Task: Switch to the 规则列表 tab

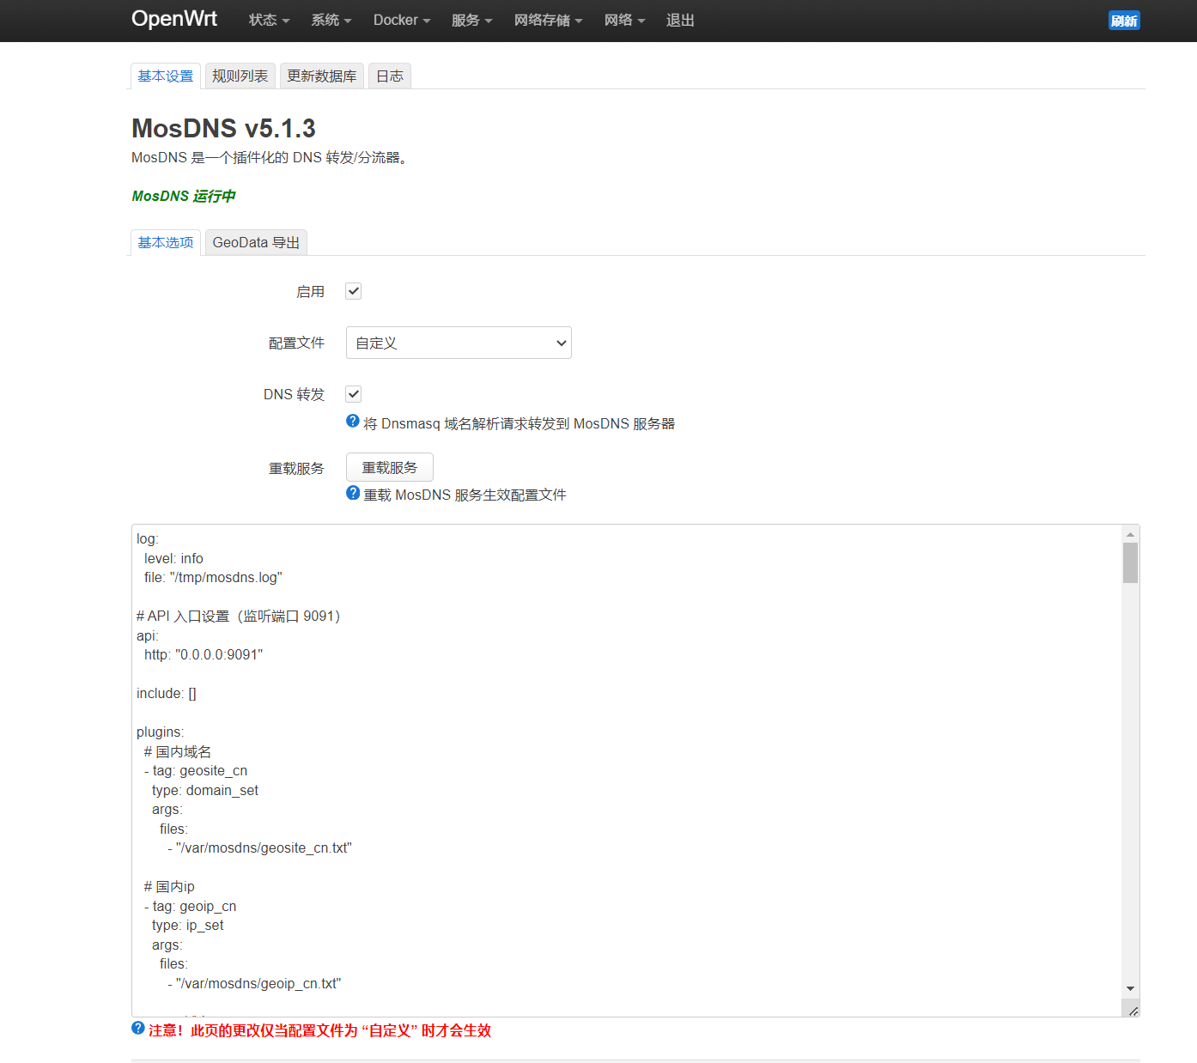Action: click(240, 76)
